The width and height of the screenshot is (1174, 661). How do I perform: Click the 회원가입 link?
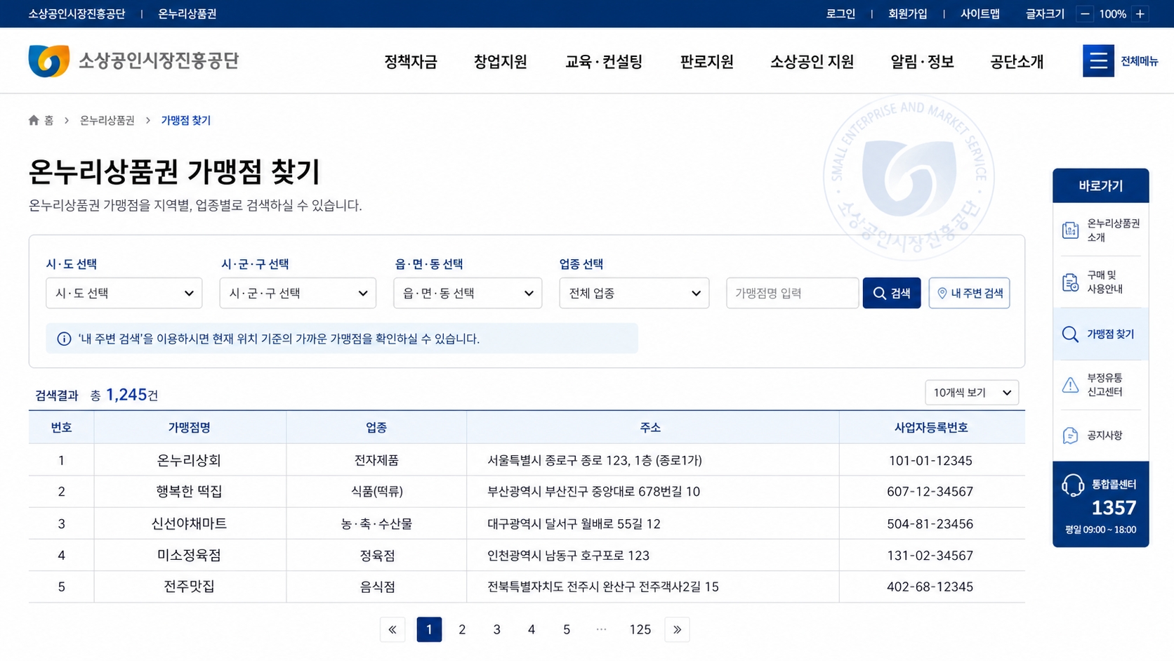907,14
